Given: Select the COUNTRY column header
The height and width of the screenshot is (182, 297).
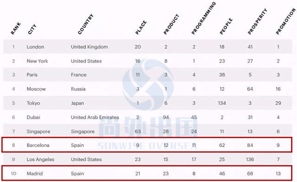Looking at the screenshot, I should pos(85,24).
